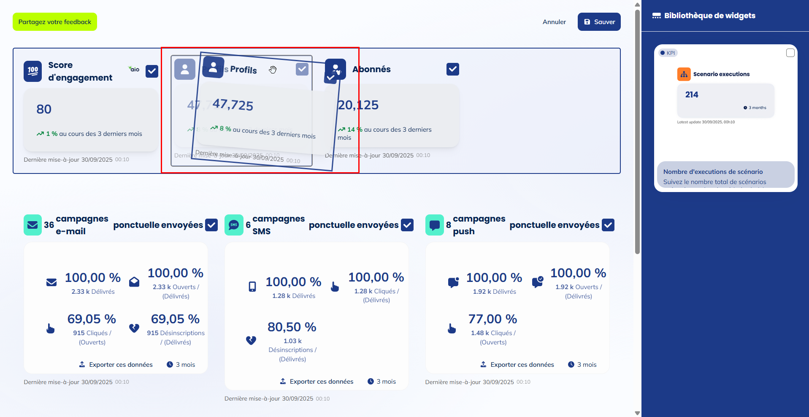Screen dimensions: 809x417
Task: Open the 3 mois selector on SMS card
Action: pos(382,381)
